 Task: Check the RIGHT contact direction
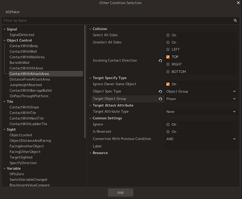point(168,64)
